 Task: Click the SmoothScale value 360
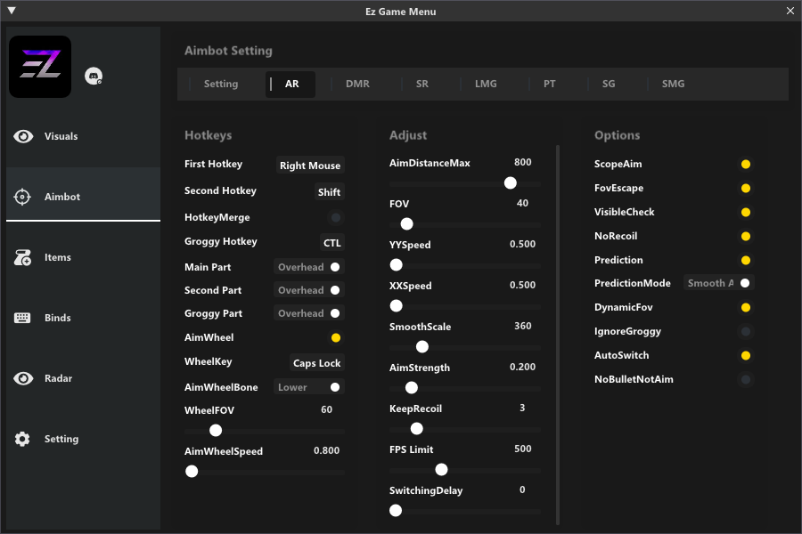click(x=523, y=326)
